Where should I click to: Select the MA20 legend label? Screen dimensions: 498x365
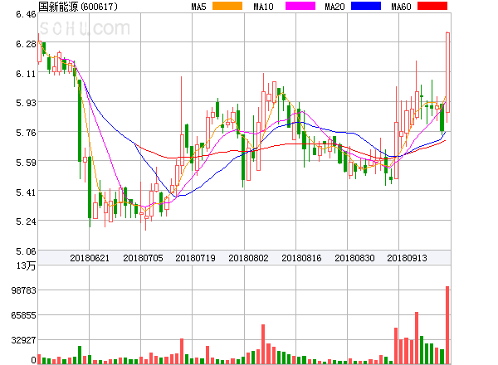click(x=334, y=7)
